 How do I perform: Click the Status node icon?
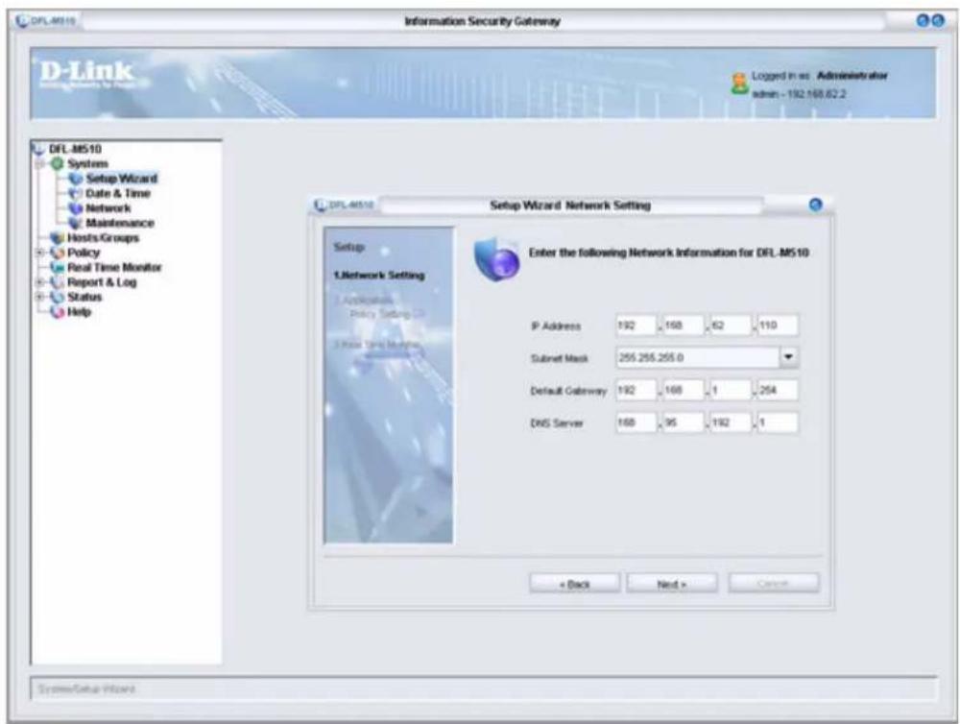click(58, 297)
